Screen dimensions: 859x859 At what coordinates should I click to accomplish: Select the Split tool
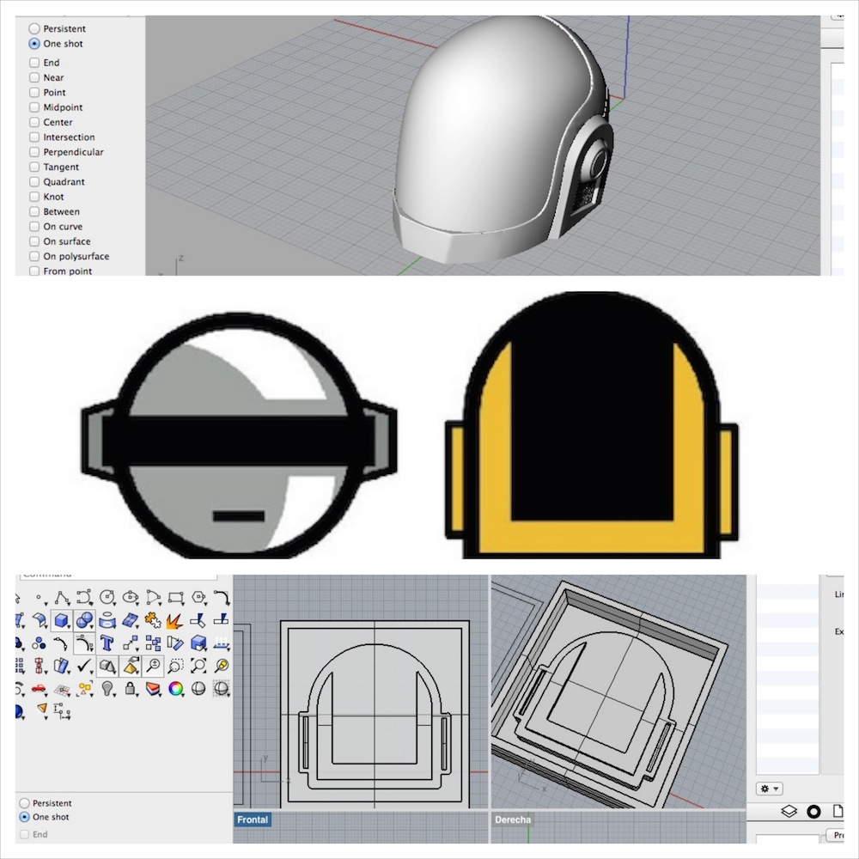(221, 619)
